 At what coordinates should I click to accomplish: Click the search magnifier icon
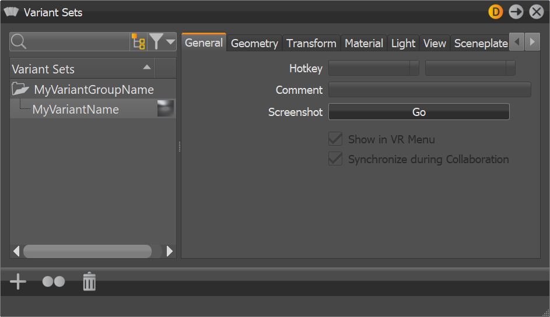pyautogui.click(x=19, y=42)
